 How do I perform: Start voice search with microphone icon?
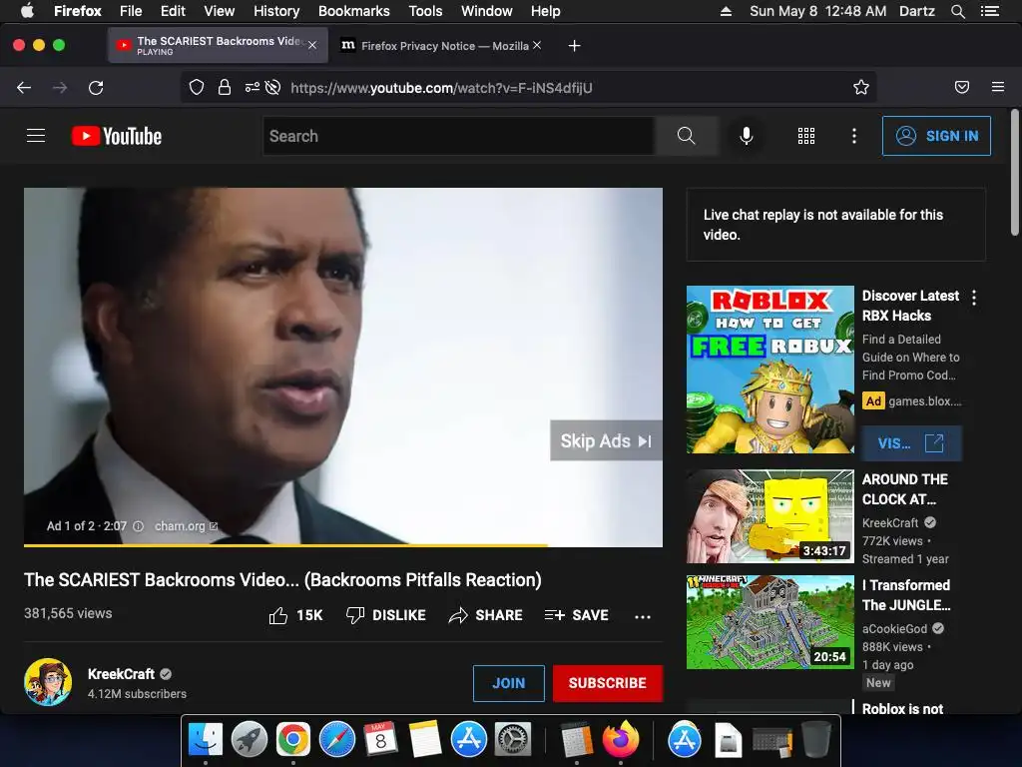[747, 136]
